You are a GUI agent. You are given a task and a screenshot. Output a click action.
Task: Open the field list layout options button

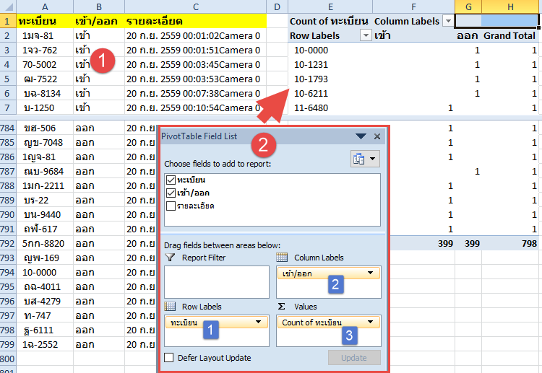pos(365,159)
